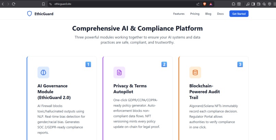Open the EthicGuard home link text
Screen dimensions: 276x140
click(x=44, y=14)
